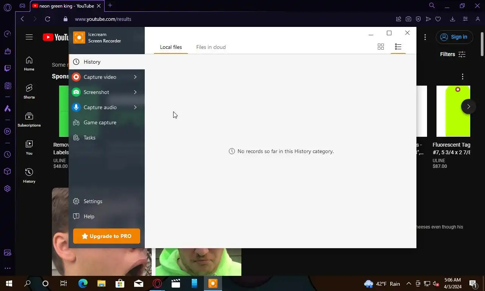Add page to bookmarks with heart icon
The width and height of the screenshot is (485, 291).
[x=438, y=19]
